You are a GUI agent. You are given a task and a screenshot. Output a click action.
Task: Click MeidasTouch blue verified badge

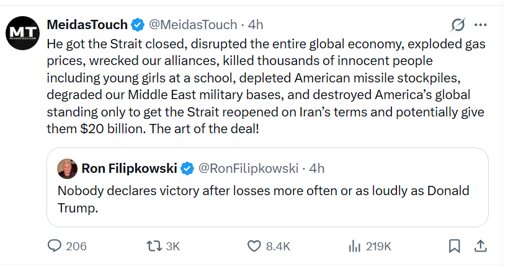coord(138,25)
